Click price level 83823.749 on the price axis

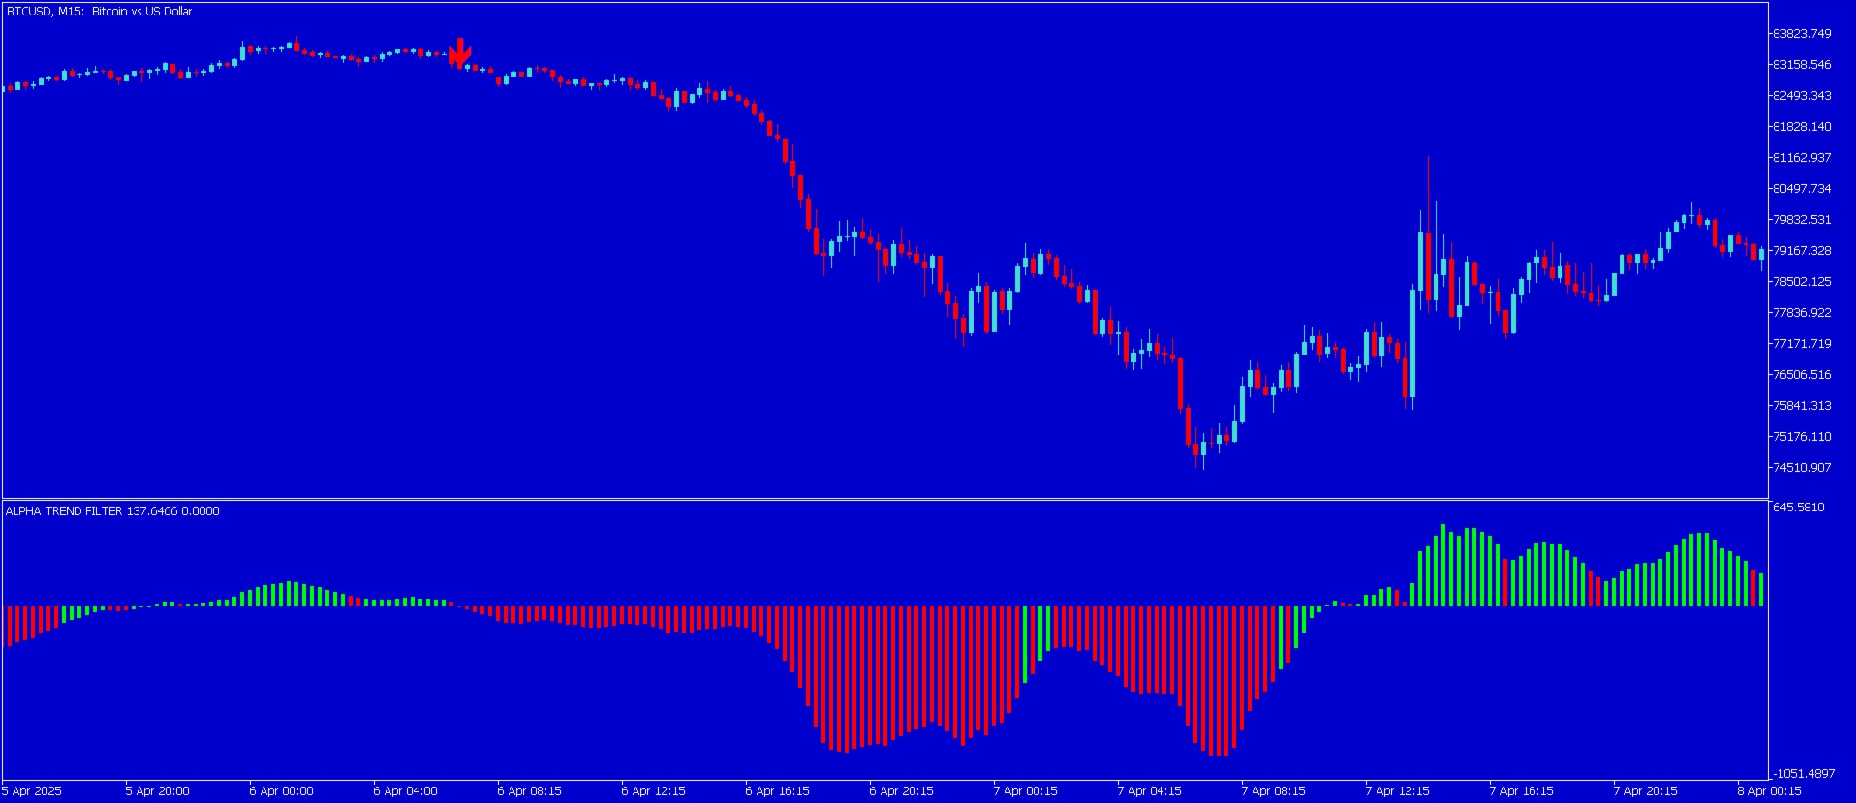click(1802, 34)
